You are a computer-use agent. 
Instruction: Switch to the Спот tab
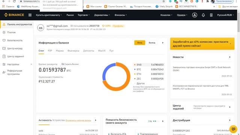pyautogui.click(x=41, y=51)
